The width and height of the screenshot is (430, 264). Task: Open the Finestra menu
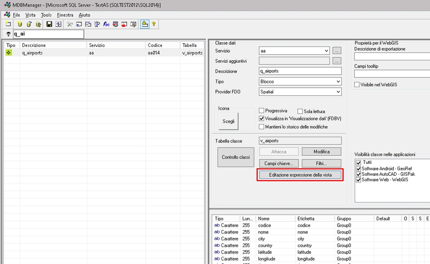(65, 15)
